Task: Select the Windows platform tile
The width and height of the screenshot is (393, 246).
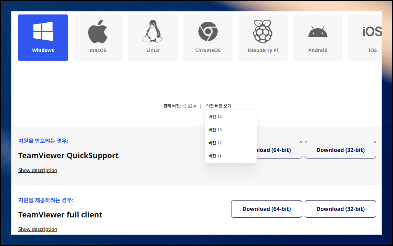Action: coord(43,38)
